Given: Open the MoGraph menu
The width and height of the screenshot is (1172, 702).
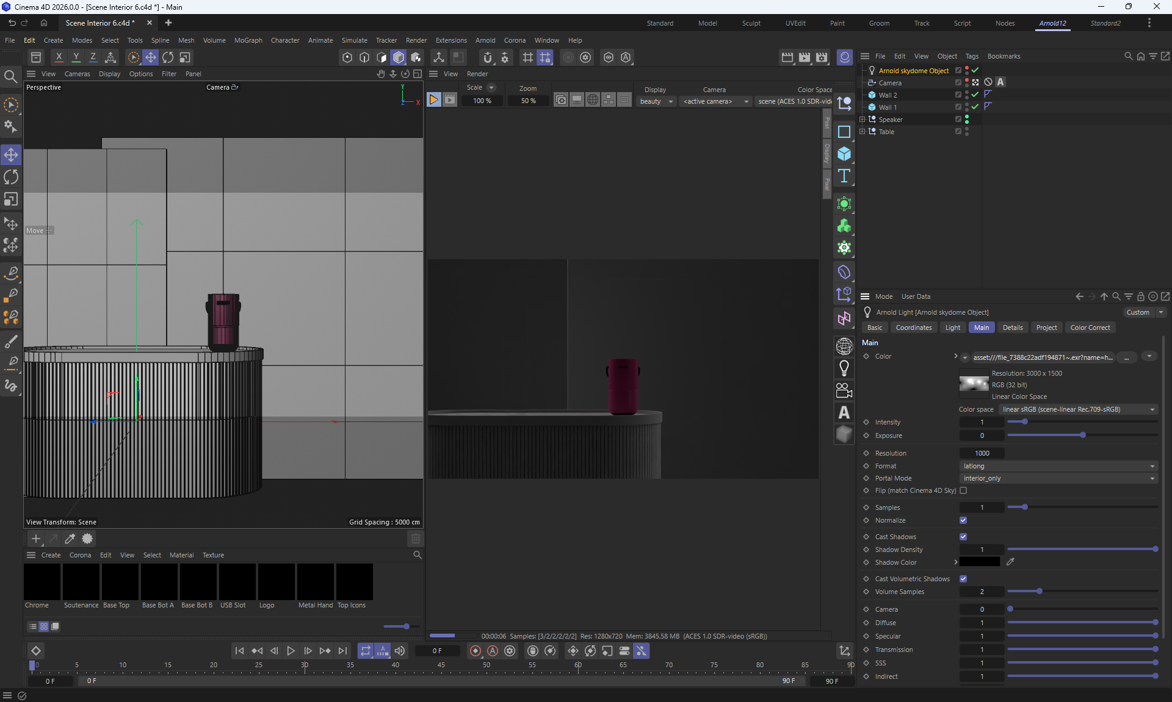Looking at the screenshot, I should 248,40.
